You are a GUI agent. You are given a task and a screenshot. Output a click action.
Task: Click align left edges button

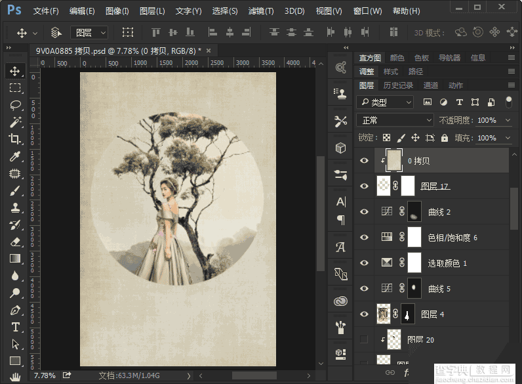click(x=212, y=32)
